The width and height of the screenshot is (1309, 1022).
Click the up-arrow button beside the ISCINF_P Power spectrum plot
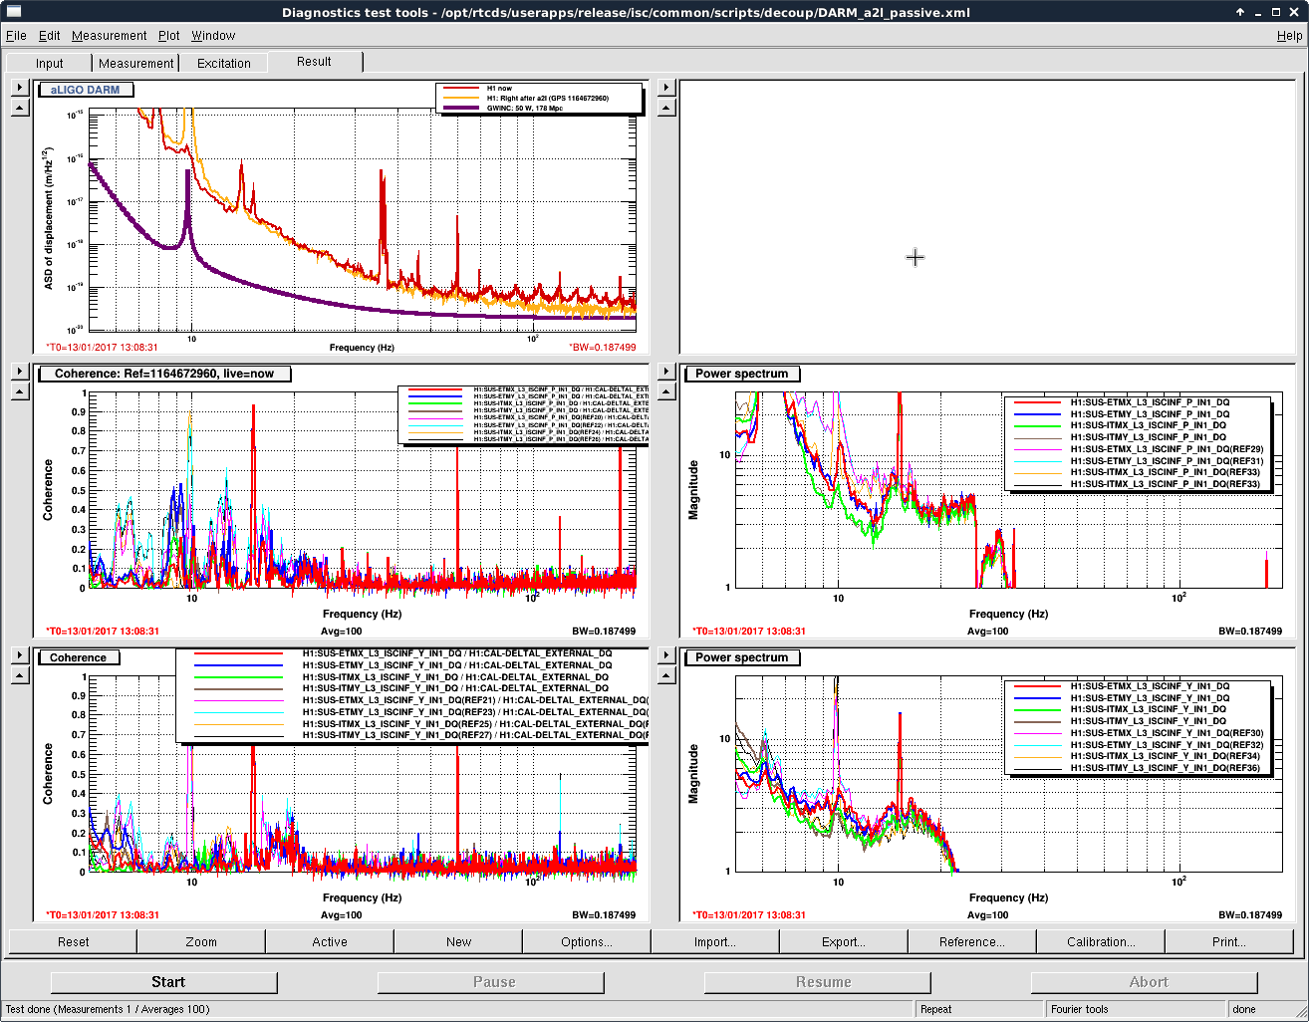tap(666, 391)
